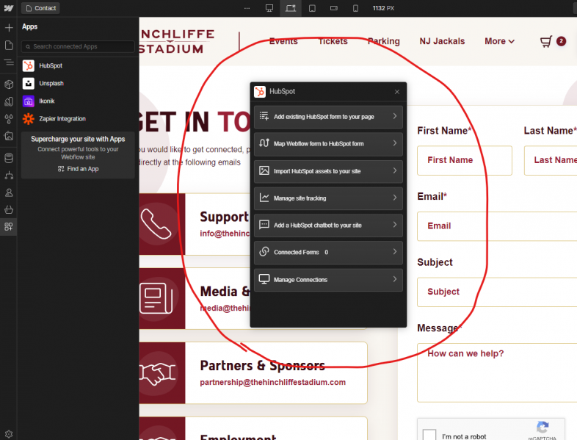
Task: Open the Ecommerce basket icon
Action: [9, 209]
